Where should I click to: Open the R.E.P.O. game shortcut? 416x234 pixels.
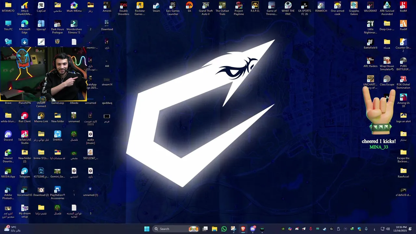(255, 7)
